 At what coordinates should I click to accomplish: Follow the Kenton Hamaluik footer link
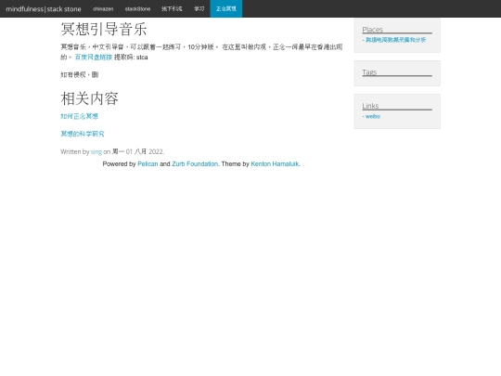tap(275, 164)
